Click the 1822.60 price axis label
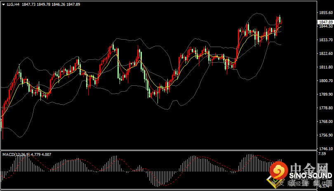The image size is (334, 191). (x=325, y=54)
